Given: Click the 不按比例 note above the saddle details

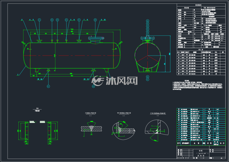Looking at the screenshot, I should click(x=37, y=111).
